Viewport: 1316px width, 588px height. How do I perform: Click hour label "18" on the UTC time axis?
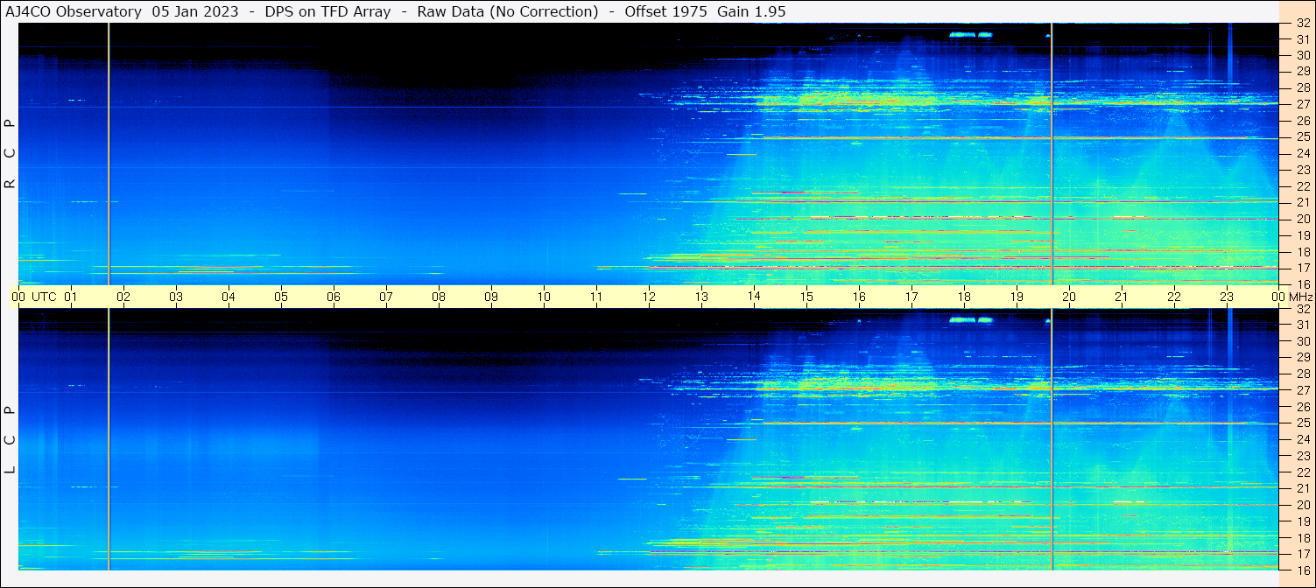pos(964,297)
